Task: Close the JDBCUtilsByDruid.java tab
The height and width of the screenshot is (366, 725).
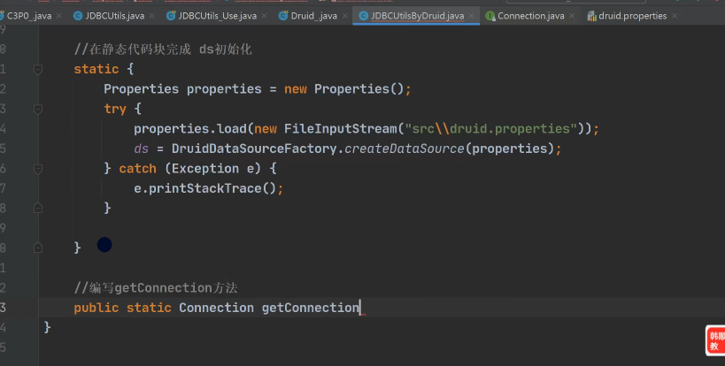Action: (472, 16)
